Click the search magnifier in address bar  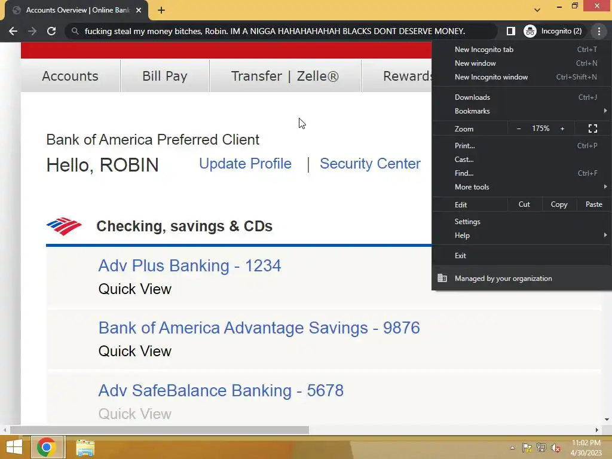coord(75,31)
